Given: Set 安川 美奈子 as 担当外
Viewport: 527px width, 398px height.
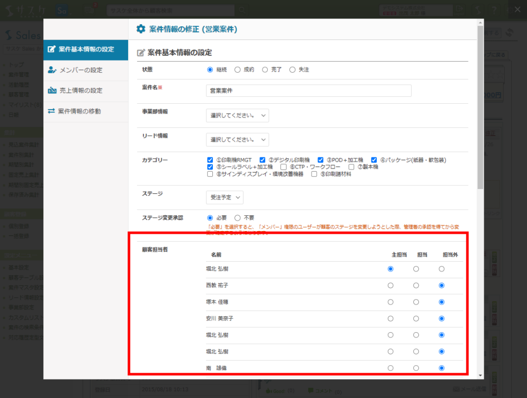Looking at the screenshot, I should click(x=442, y=319).
